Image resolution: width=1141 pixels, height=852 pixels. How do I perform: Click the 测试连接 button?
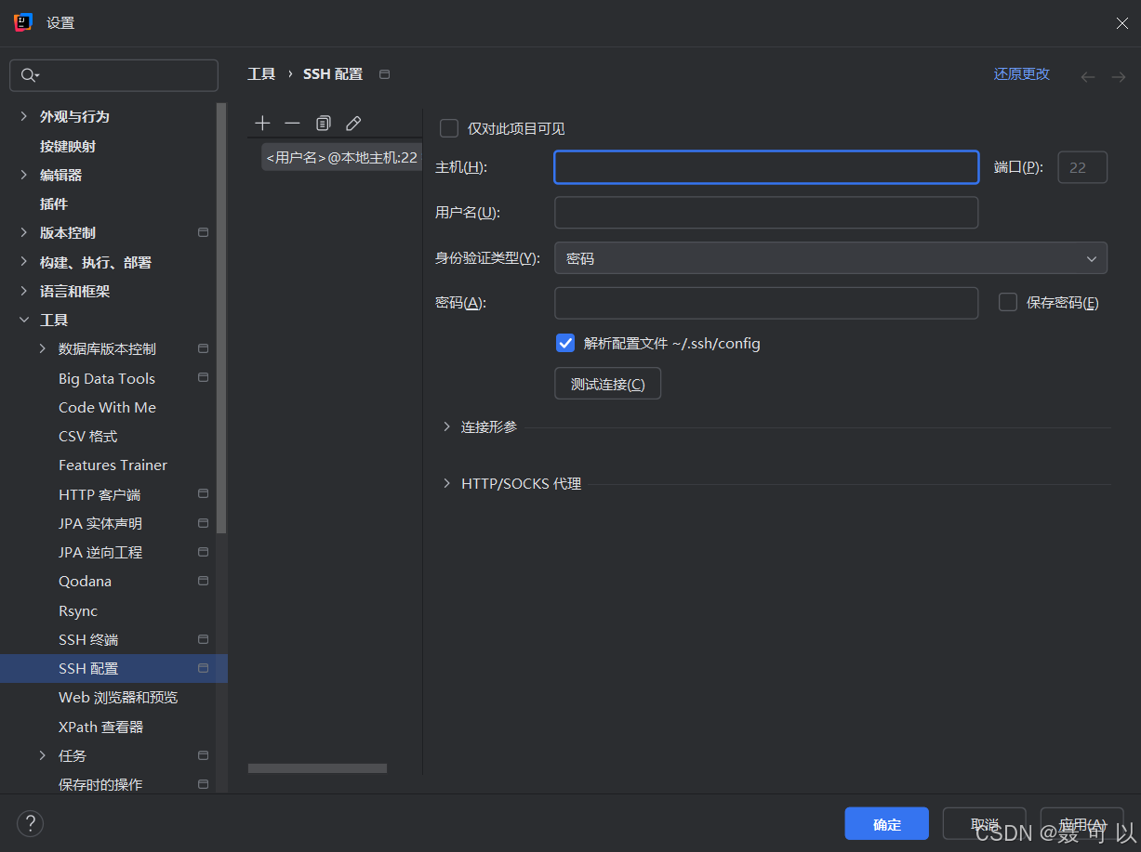607,384
